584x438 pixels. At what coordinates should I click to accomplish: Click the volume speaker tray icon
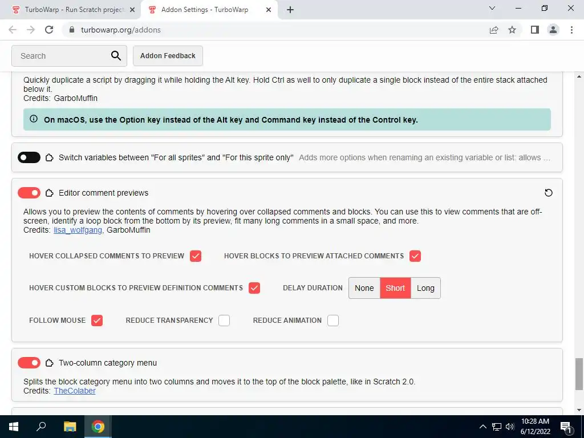coord(510,427)
